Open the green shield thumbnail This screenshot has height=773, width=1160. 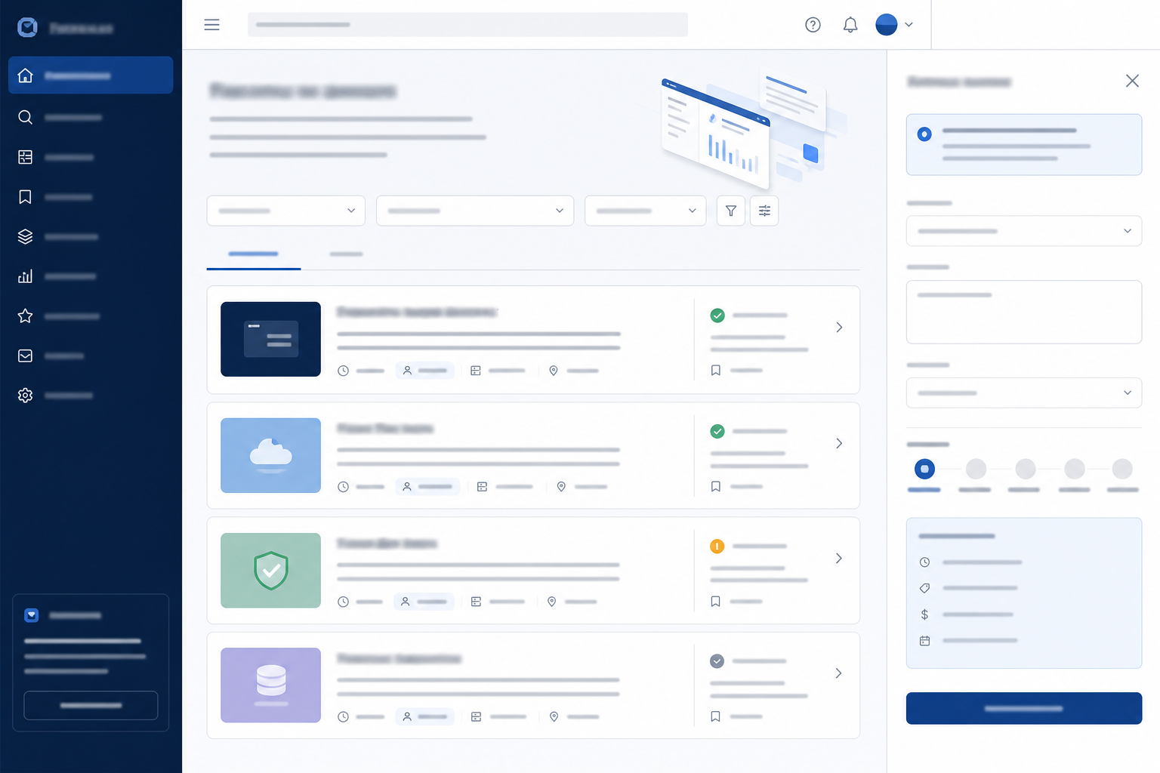[x=270, y=570]
